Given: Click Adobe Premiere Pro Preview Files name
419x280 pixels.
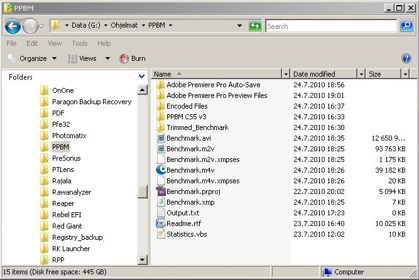Looking at the screenshot, I should click(x=217, y=95).
